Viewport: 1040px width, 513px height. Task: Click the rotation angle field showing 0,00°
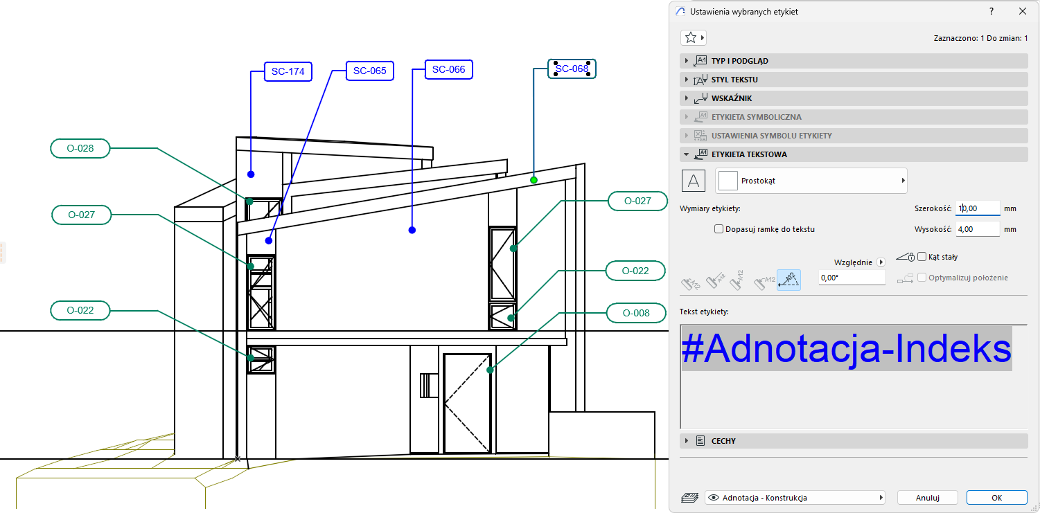tap(852, 278)
